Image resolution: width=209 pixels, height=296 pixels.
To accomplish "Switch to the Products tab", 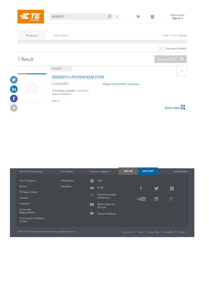I will [32, 35].
